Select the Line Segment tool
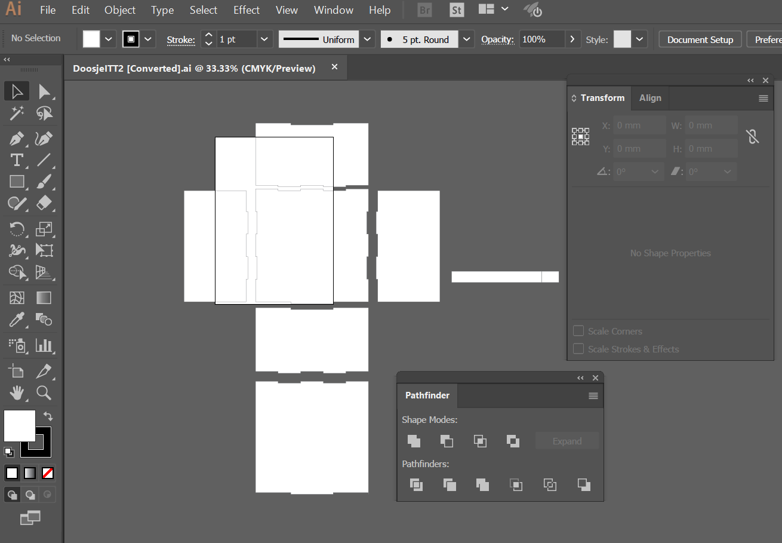The height and width of the screenshot is (543, 782). [x=44, y=160]
